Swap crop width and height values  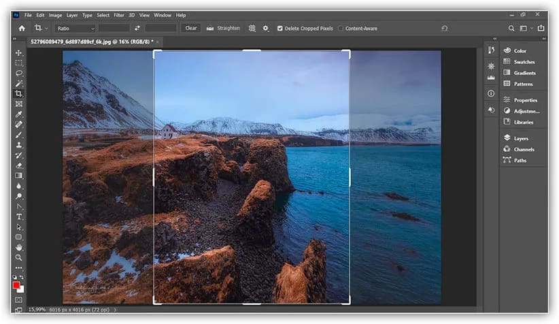click(x=137, y=28)
